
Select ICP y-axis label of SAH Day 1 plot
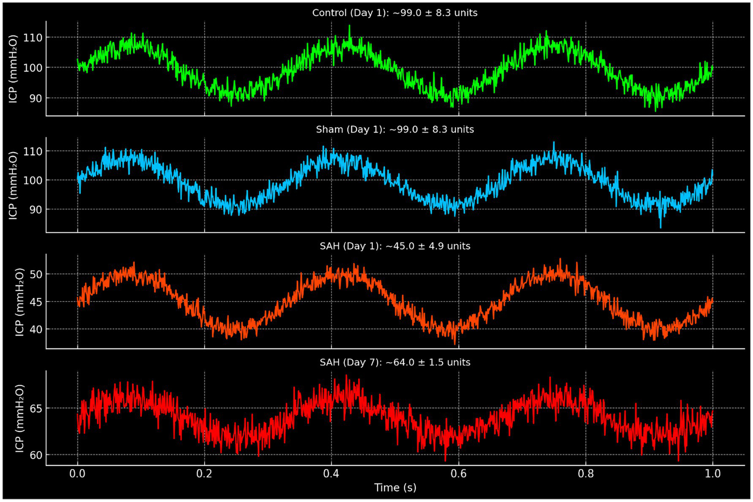point(20,301)
